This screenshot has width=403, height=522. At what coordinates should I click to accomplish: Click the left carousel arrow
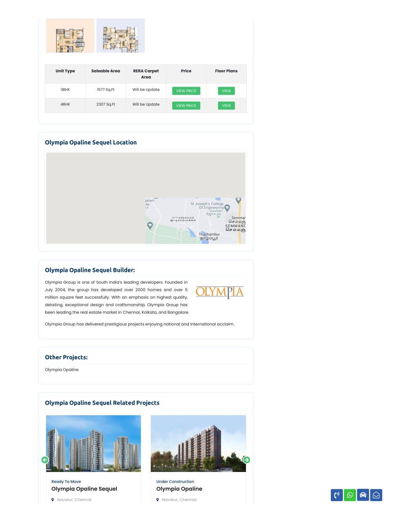pos(45,460)
